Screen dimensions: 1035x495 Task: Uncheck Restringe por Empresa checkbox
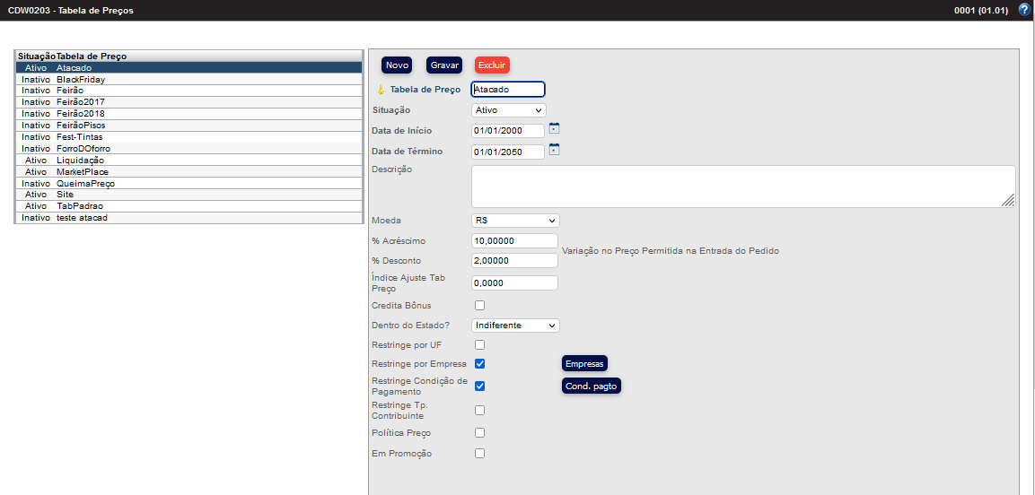pyautogui.click(x=480, y=363)
